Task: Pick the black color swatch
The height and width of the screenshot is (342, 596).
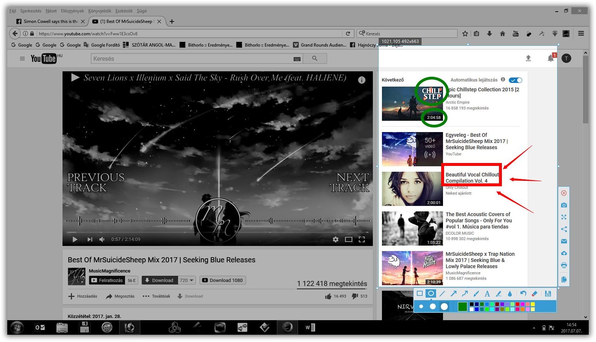Action: click(472, 304)
